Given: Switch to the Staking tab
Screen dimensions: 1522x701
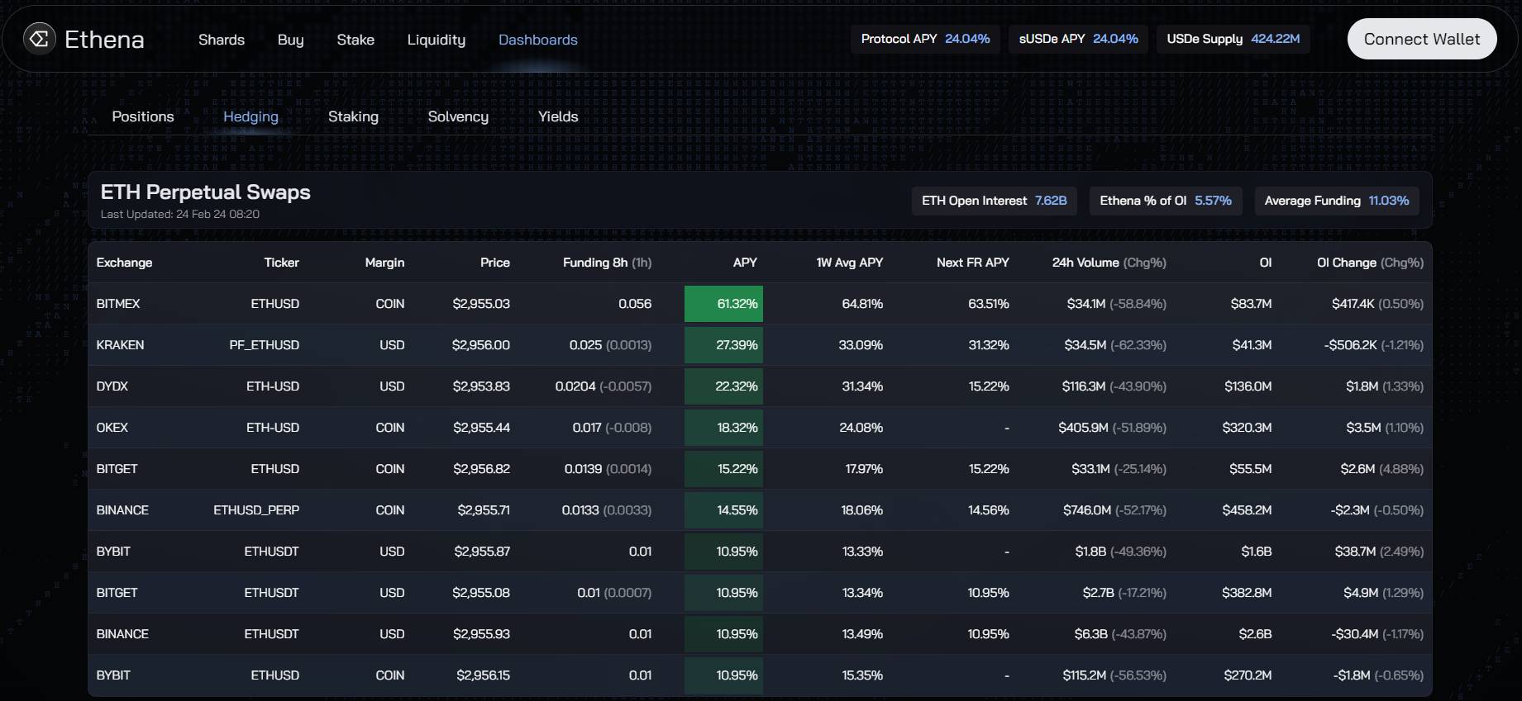Looking at the screenshot, I should (353, 116).
